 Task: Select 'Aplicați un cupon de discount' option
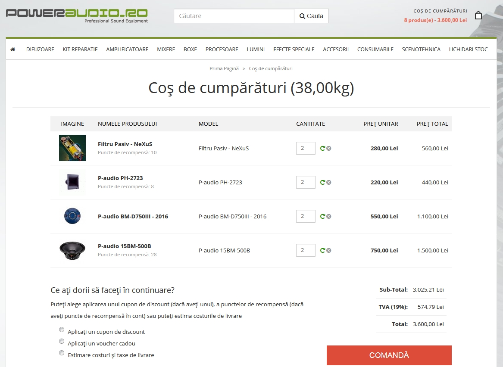(x=62, y=330)
